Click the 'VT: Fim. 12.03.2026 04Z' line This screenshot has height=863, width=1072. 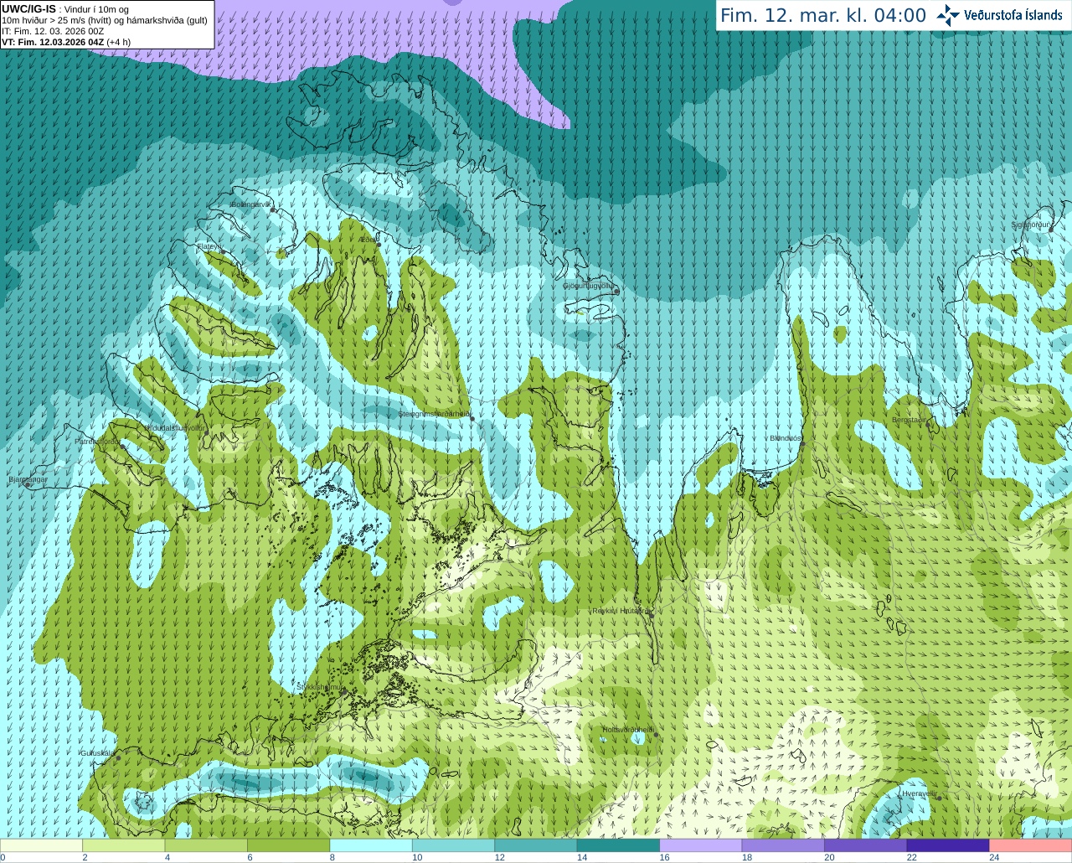65,42
